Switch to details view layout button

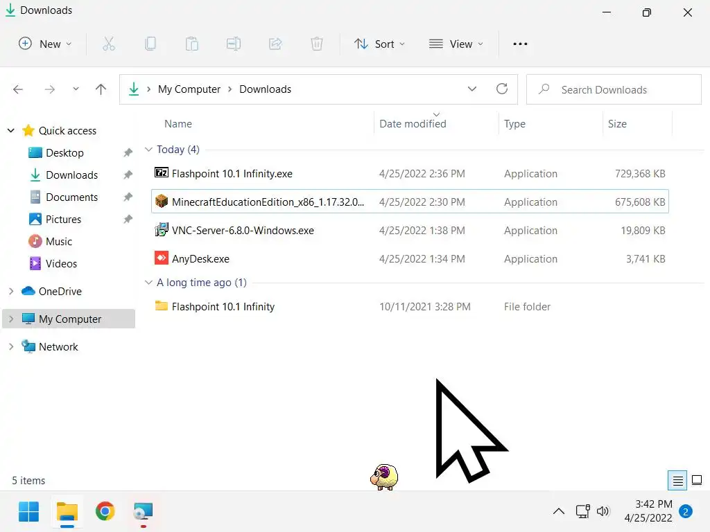tap(677, 481)
